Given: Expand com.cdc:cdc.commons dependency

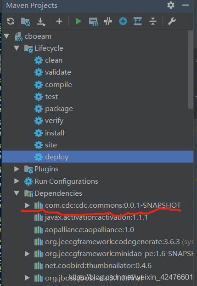Looking at the screenshot, I should point(27,205).
